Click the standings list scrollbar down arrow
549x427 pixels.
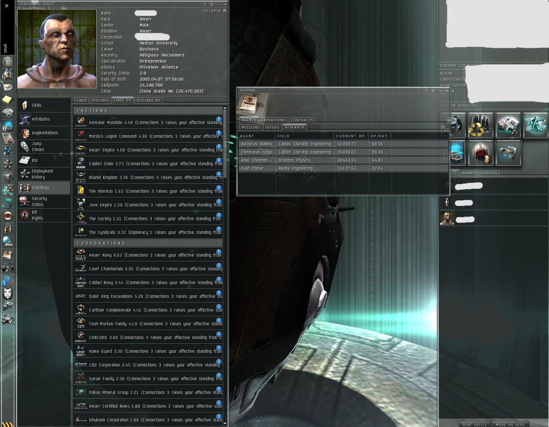[x=225, y=424]
